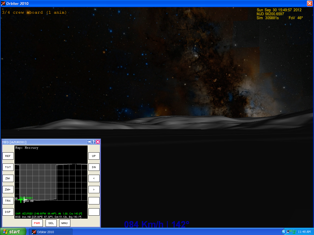Image resolution: width=314 pixels, height=235 pixels.
Task: Turn off MFD with PWR button
Action: (37, 223)
